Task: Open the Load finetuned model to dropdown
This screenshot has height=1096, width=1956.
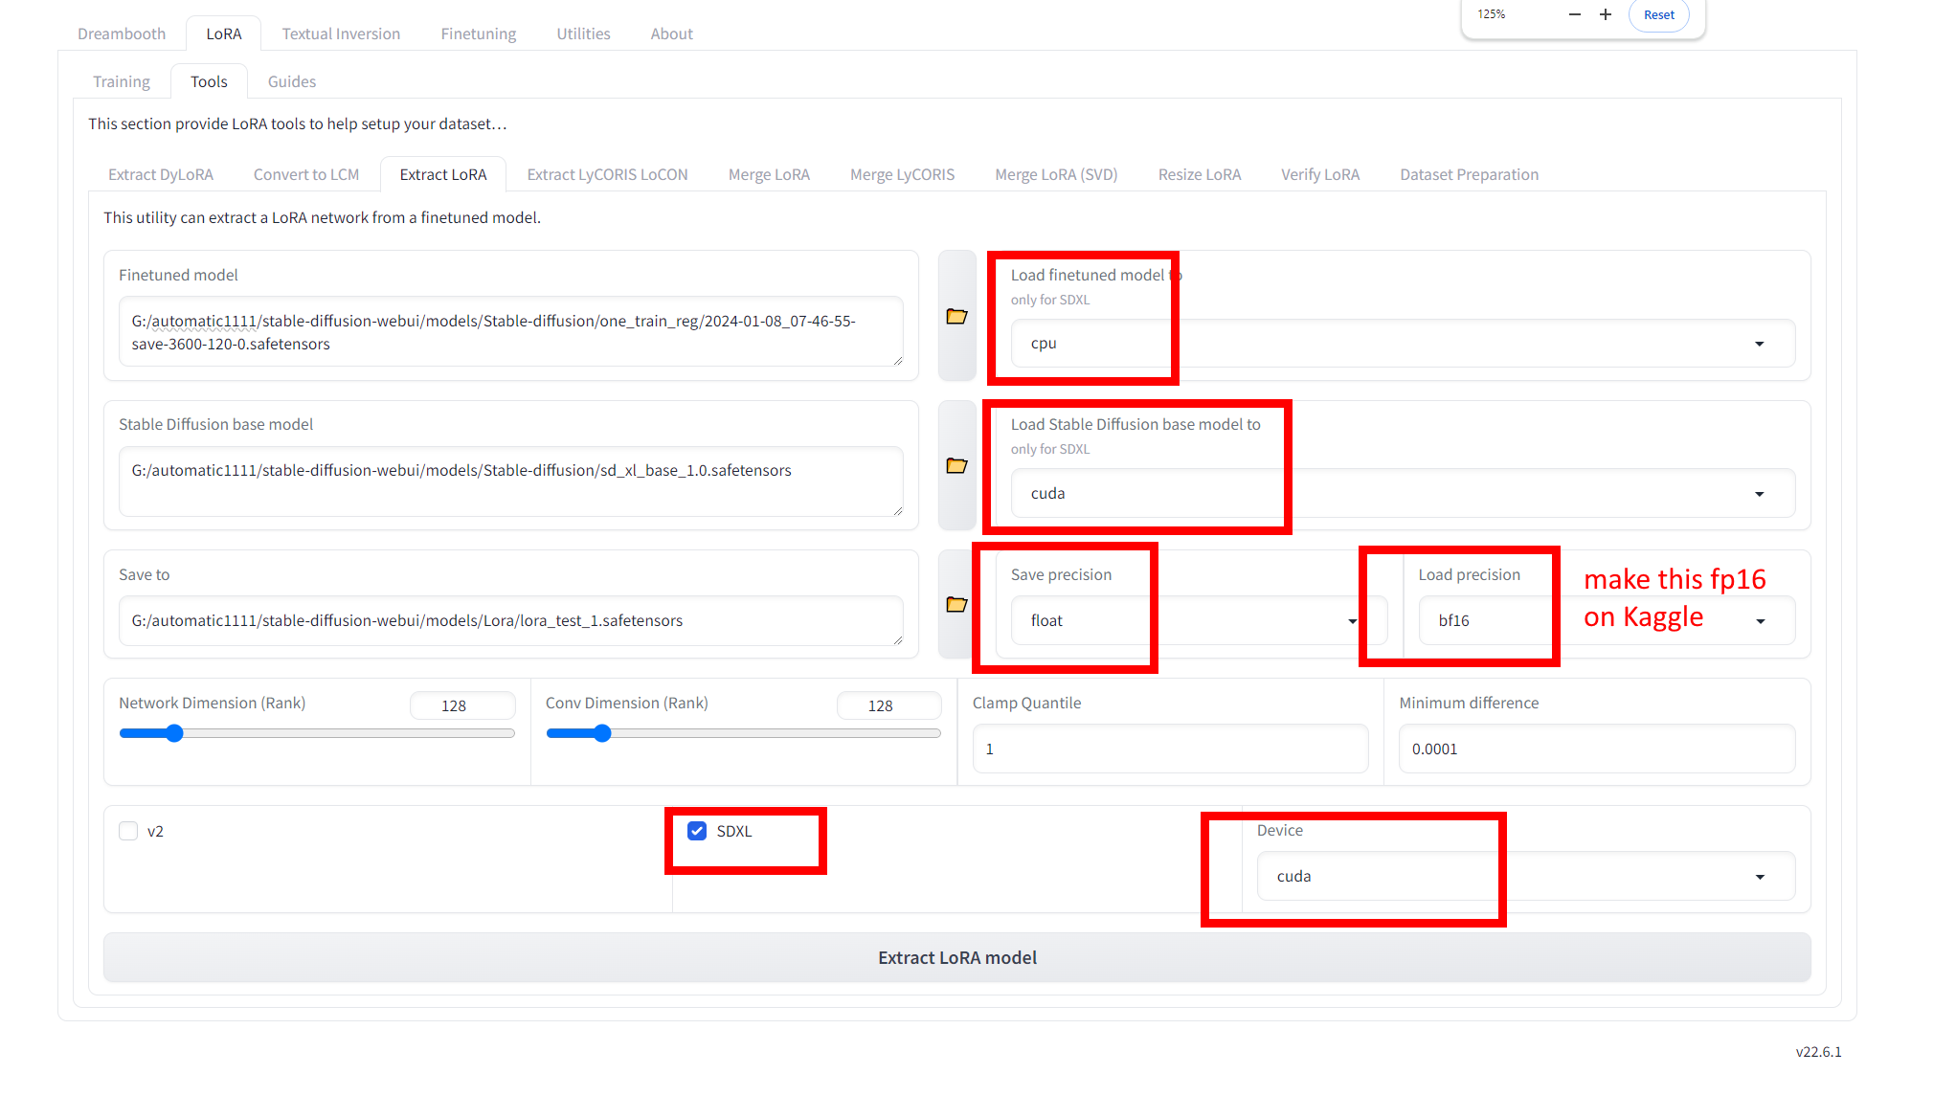Action: point(1401,344)
